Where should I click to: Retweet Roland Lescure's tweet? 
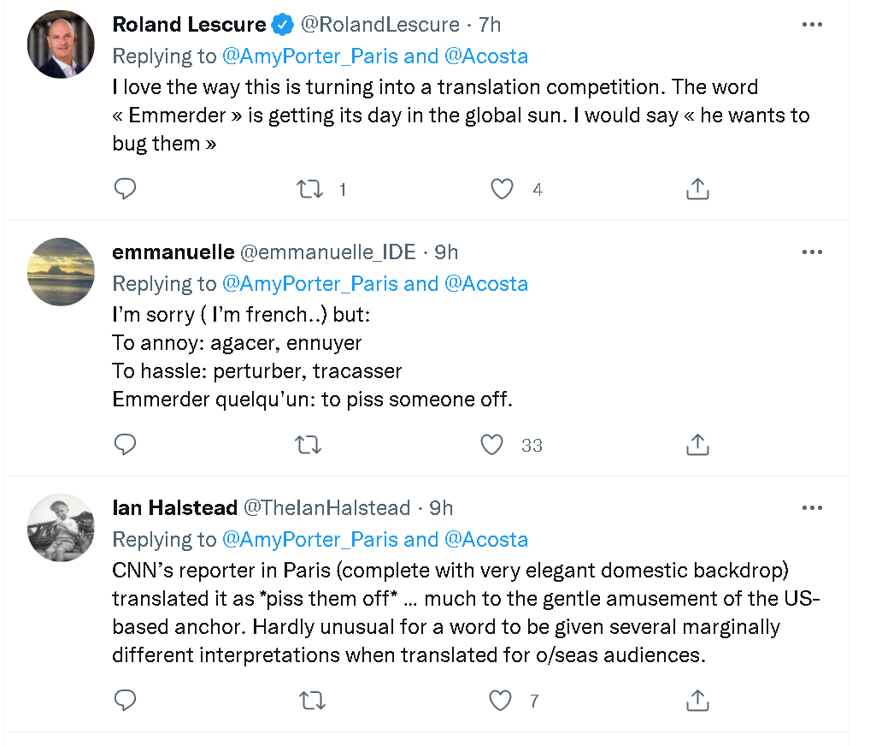(x=309, y=189)
